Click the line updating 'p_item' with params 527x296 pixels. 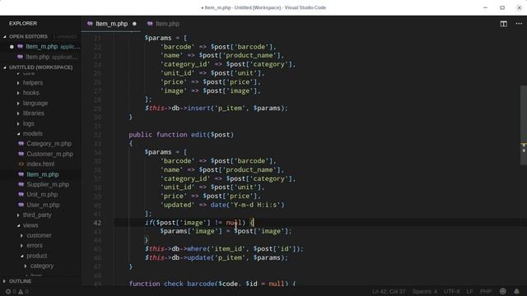(x=216, y=257)
